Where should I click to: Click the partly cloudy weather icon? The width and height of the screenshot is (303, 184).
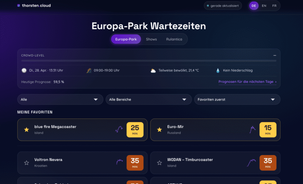point(153,71)
